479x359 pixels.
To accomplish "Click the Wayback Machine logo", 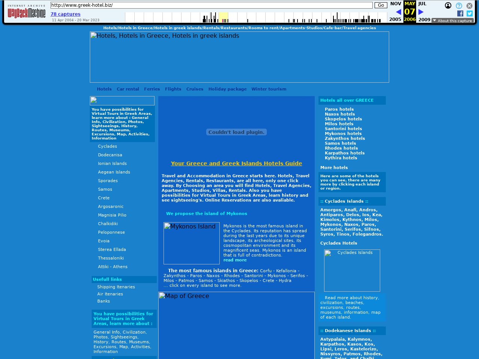I will 27,12.
